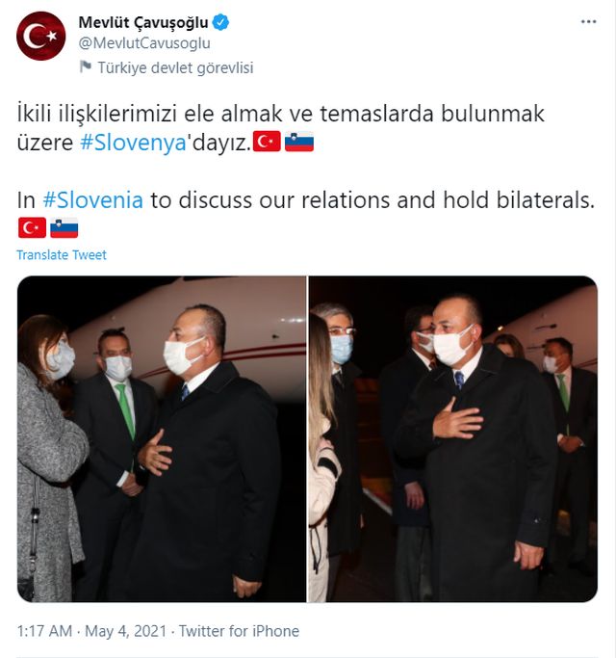
Task: Click Translate Tweet
Action: pos(62,254)
